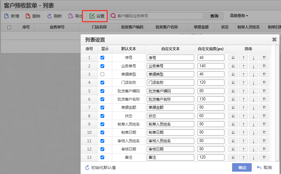The height and width of the screenshot is (174, 281).
Task: Tick the select-all checkbox in the list header
Action: tap(9, 28)
